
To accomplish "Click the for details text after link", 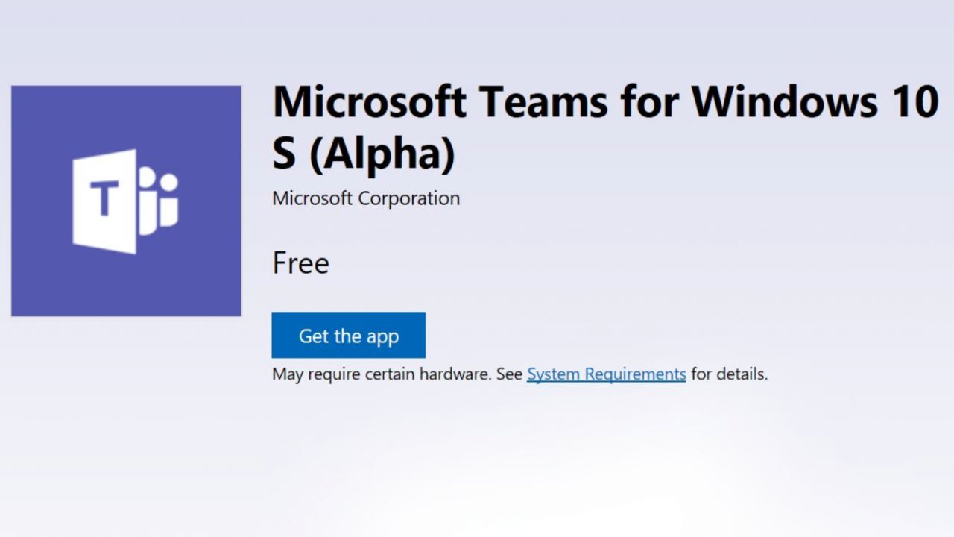I will point(729,374).
